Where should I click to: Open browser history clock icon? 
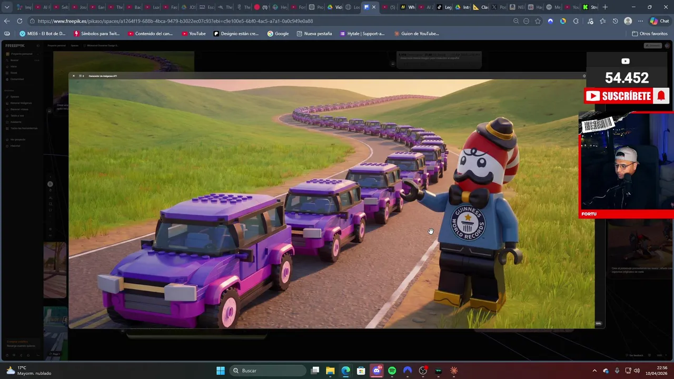pyautogui.click(x=615, y=21)
